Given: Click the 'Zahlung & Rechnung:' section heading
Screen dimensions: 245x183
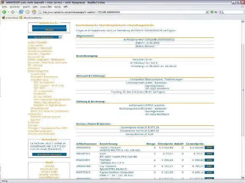Looking at the screenshot, I should coord(91,101).
